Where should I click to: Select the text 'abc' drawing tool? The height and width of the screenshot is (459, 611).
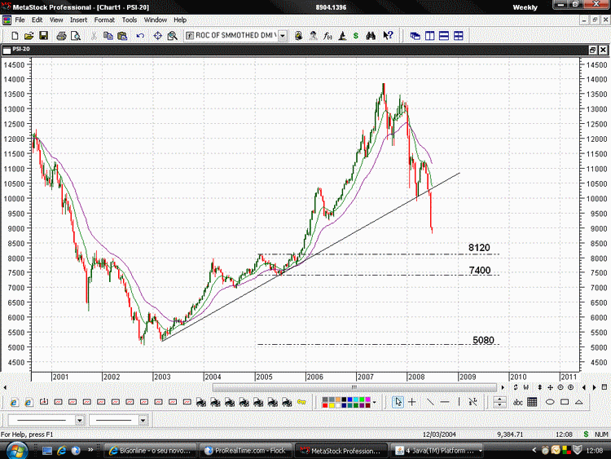(x=518, y=402)
